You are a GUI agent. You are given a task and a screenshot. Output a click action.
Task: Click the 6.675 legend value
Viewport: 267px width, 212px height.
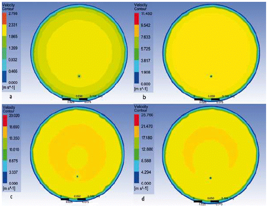coord(13,161)
